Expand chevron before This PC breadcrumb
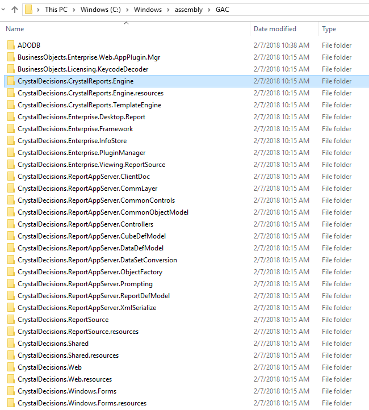This screenshot has width=369, height=410. click(x=39, y=10)
